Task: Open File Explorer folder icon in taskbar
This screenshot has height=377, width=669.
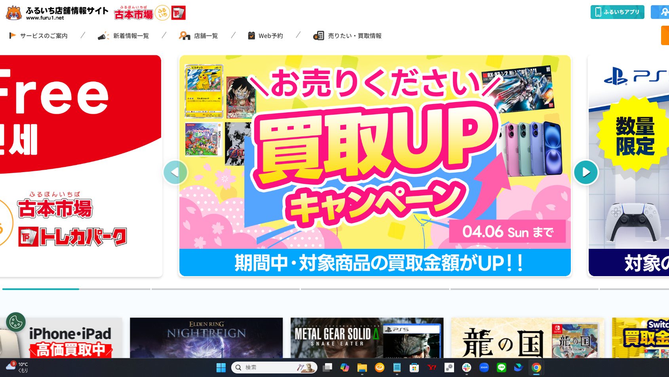Action: [x=362, y=368]
